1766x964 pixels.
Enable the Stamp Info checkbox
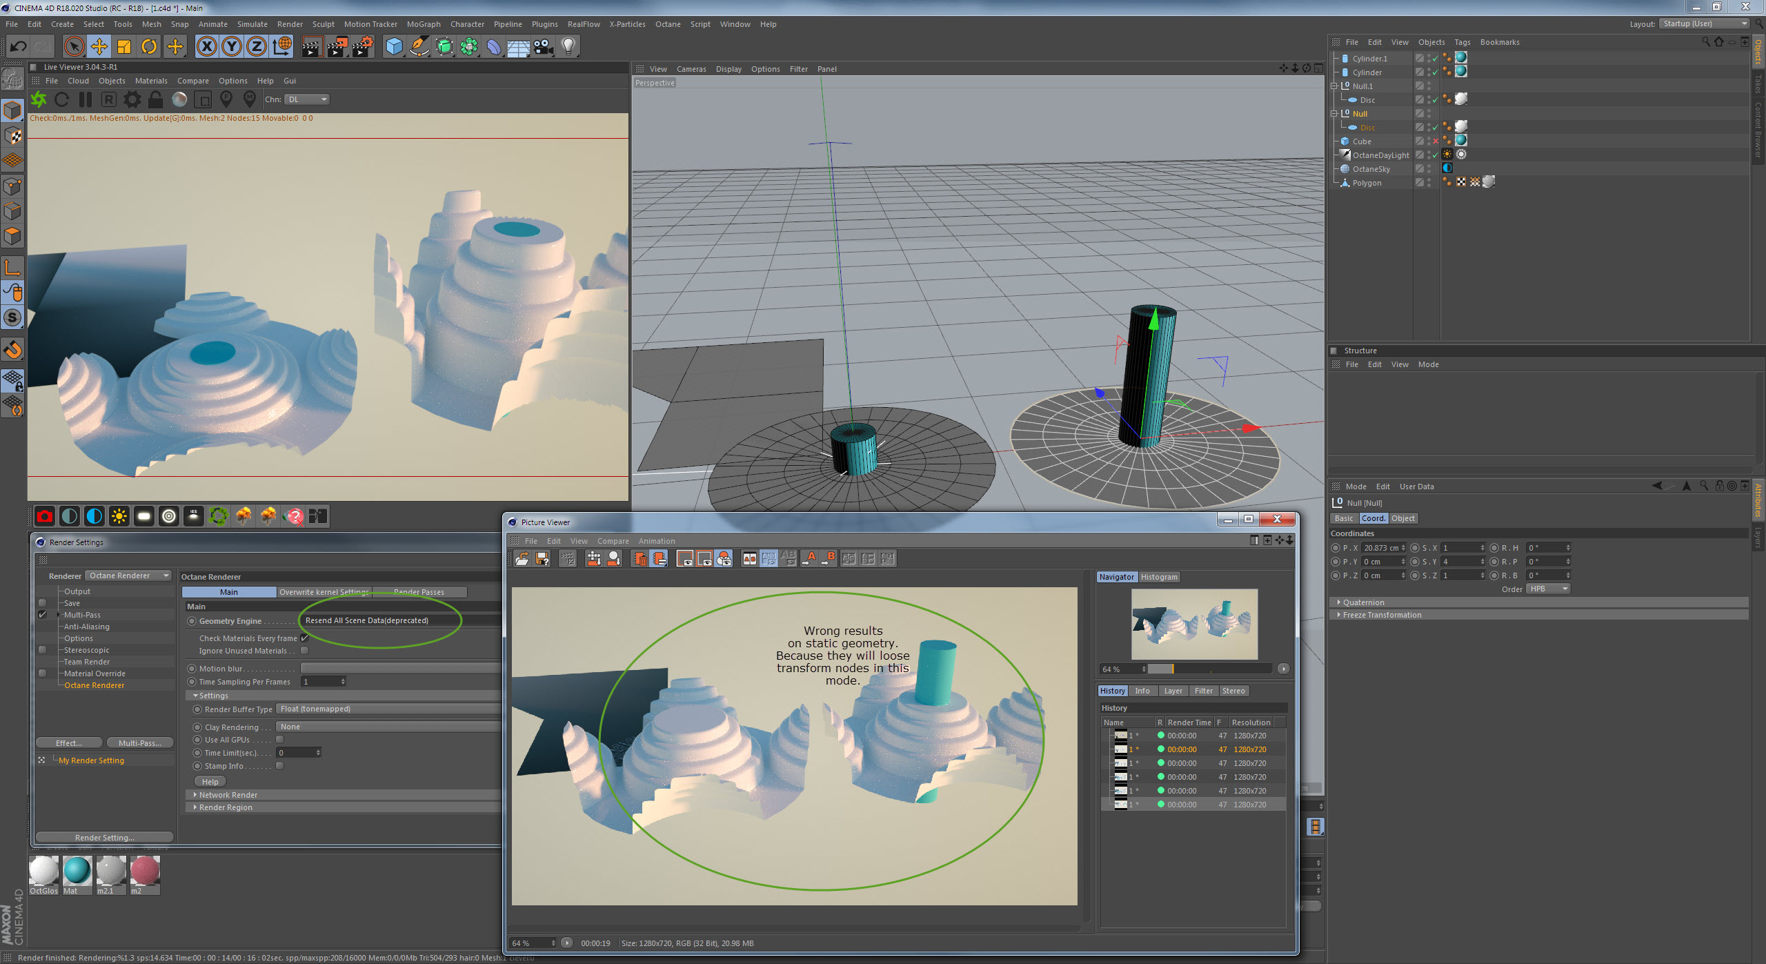[x=280, y=766]
